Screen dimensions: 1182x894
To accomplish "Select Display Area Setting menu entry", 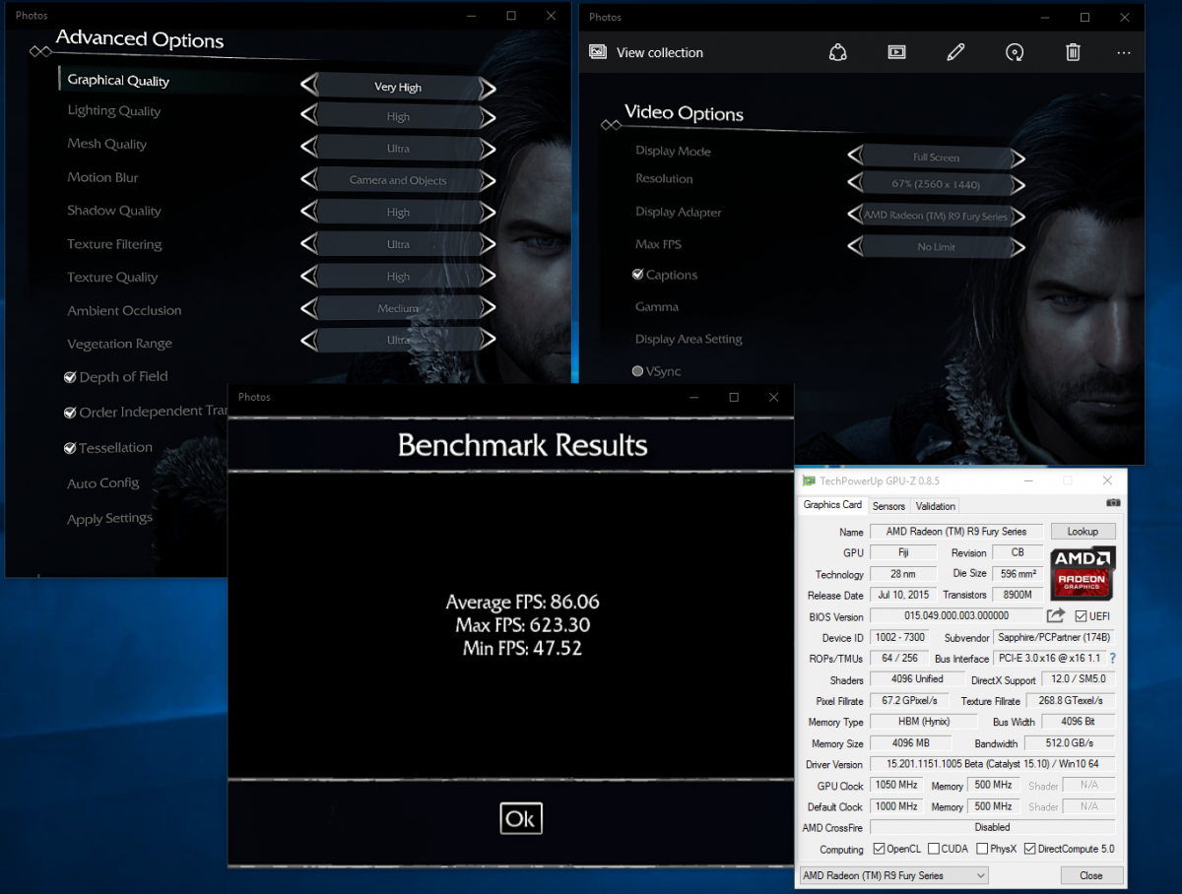I will [689, 340].
